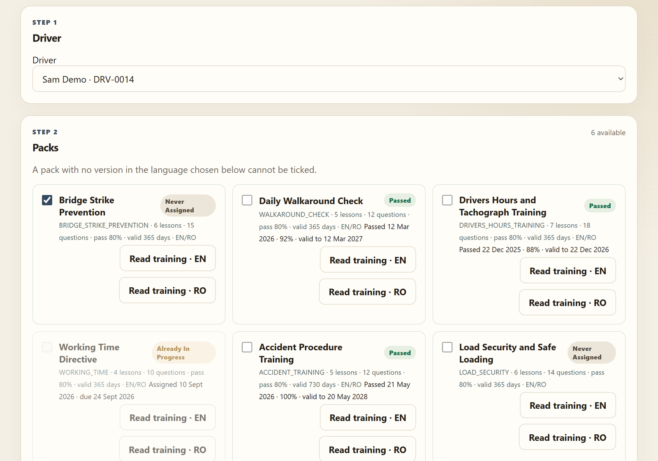Click the Never Assigned badge on Load Security

pos(592,353)
